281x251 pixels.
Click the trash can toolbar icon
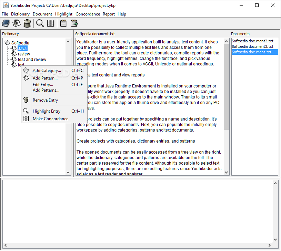tap(27, 23)
